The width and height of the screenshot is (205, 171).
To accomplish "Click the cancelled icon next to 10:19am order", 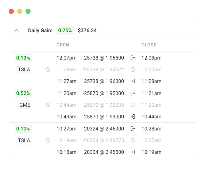I will click(x=48, y=140).
